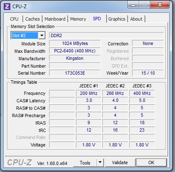Click the Kingston manufacturer value
175x172 pixels.
(75, 58)
